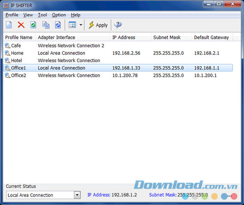The height and width of the screenshot is (205, 244).
Task: Open the View menu
Action: tap(28, 15)
